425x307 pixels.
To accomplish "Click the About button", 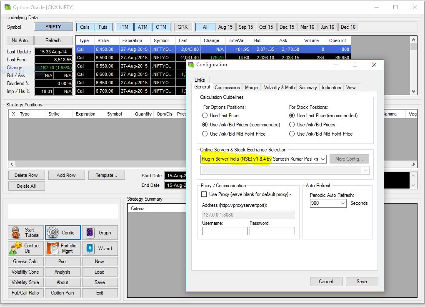I will tap(62, 282).
